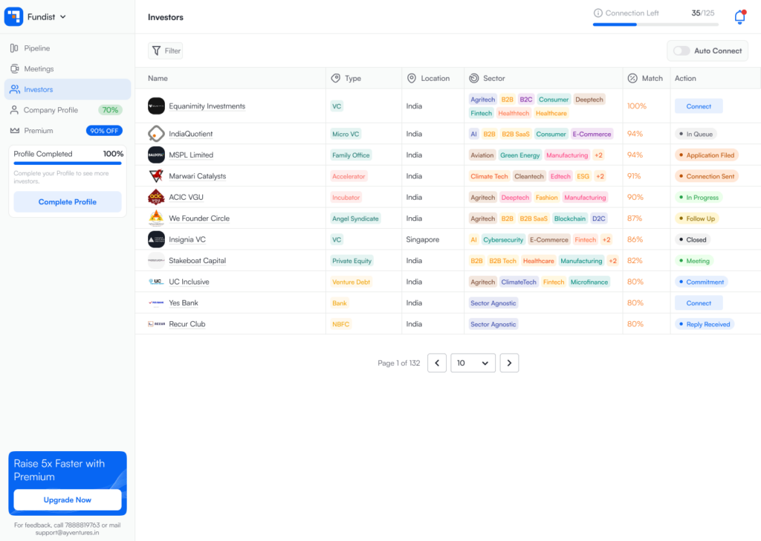Click Connect for Equanimity Investments

pos(699,106)
